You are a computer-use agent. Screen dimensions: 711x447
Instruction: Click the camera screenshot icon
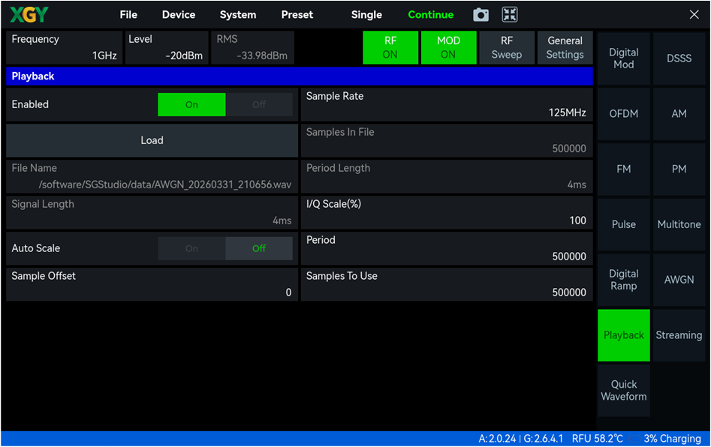tap(481, 15)
